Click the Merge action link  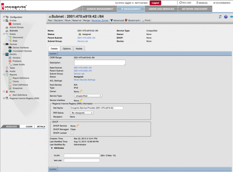coord(86,20)
